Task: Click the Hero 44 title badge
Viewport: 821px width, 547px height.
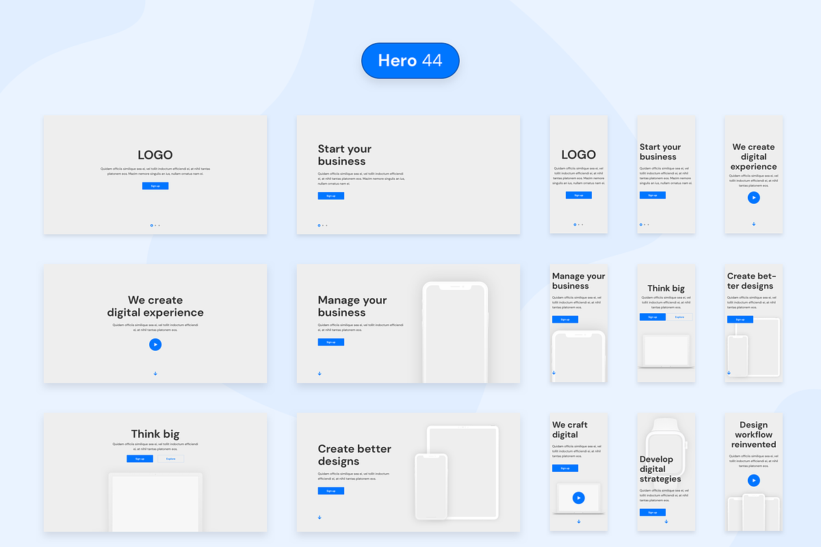Action: 410,60
